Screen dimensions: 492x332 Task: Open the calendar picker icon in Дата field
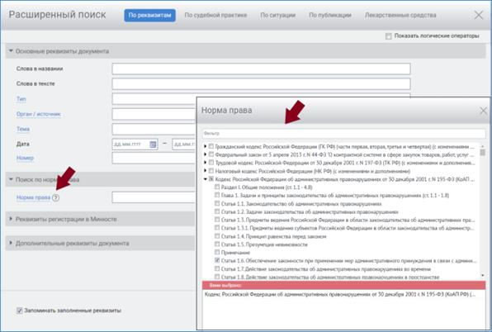coord(153,145)
